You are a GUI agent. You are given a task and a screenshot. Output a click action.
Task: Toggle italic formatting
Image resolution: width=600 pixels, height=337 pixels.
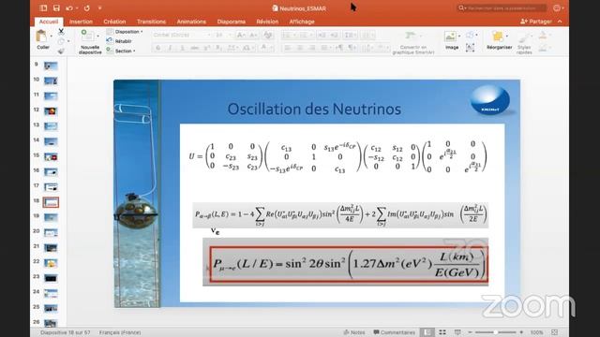point(170,48)
